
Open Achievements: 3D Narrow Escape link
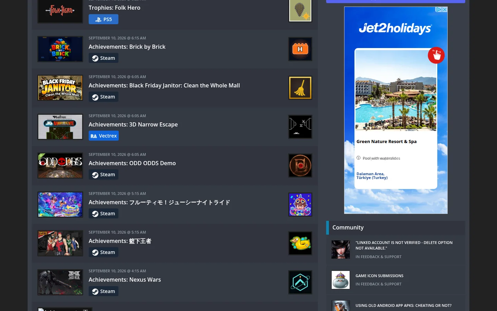coord(133,124)
